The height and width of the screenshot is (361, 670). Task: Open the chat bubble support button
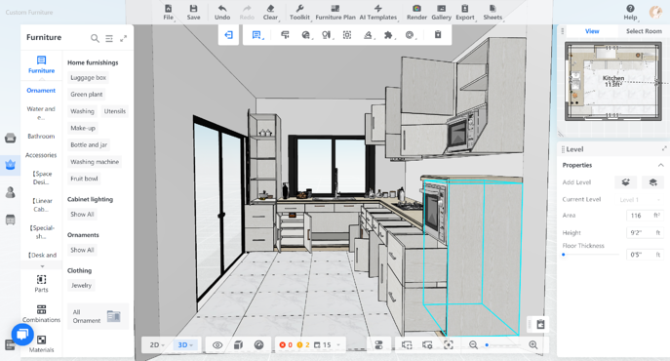[22, 334]
